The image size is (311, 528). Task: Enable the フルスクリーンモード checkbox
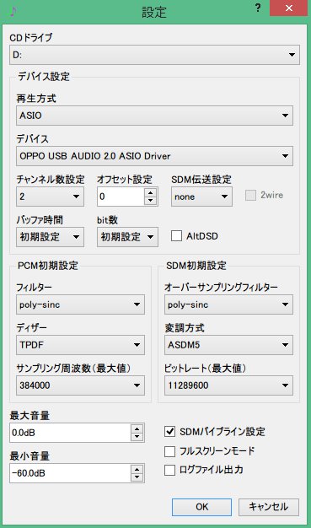click(x=170, y=451)
